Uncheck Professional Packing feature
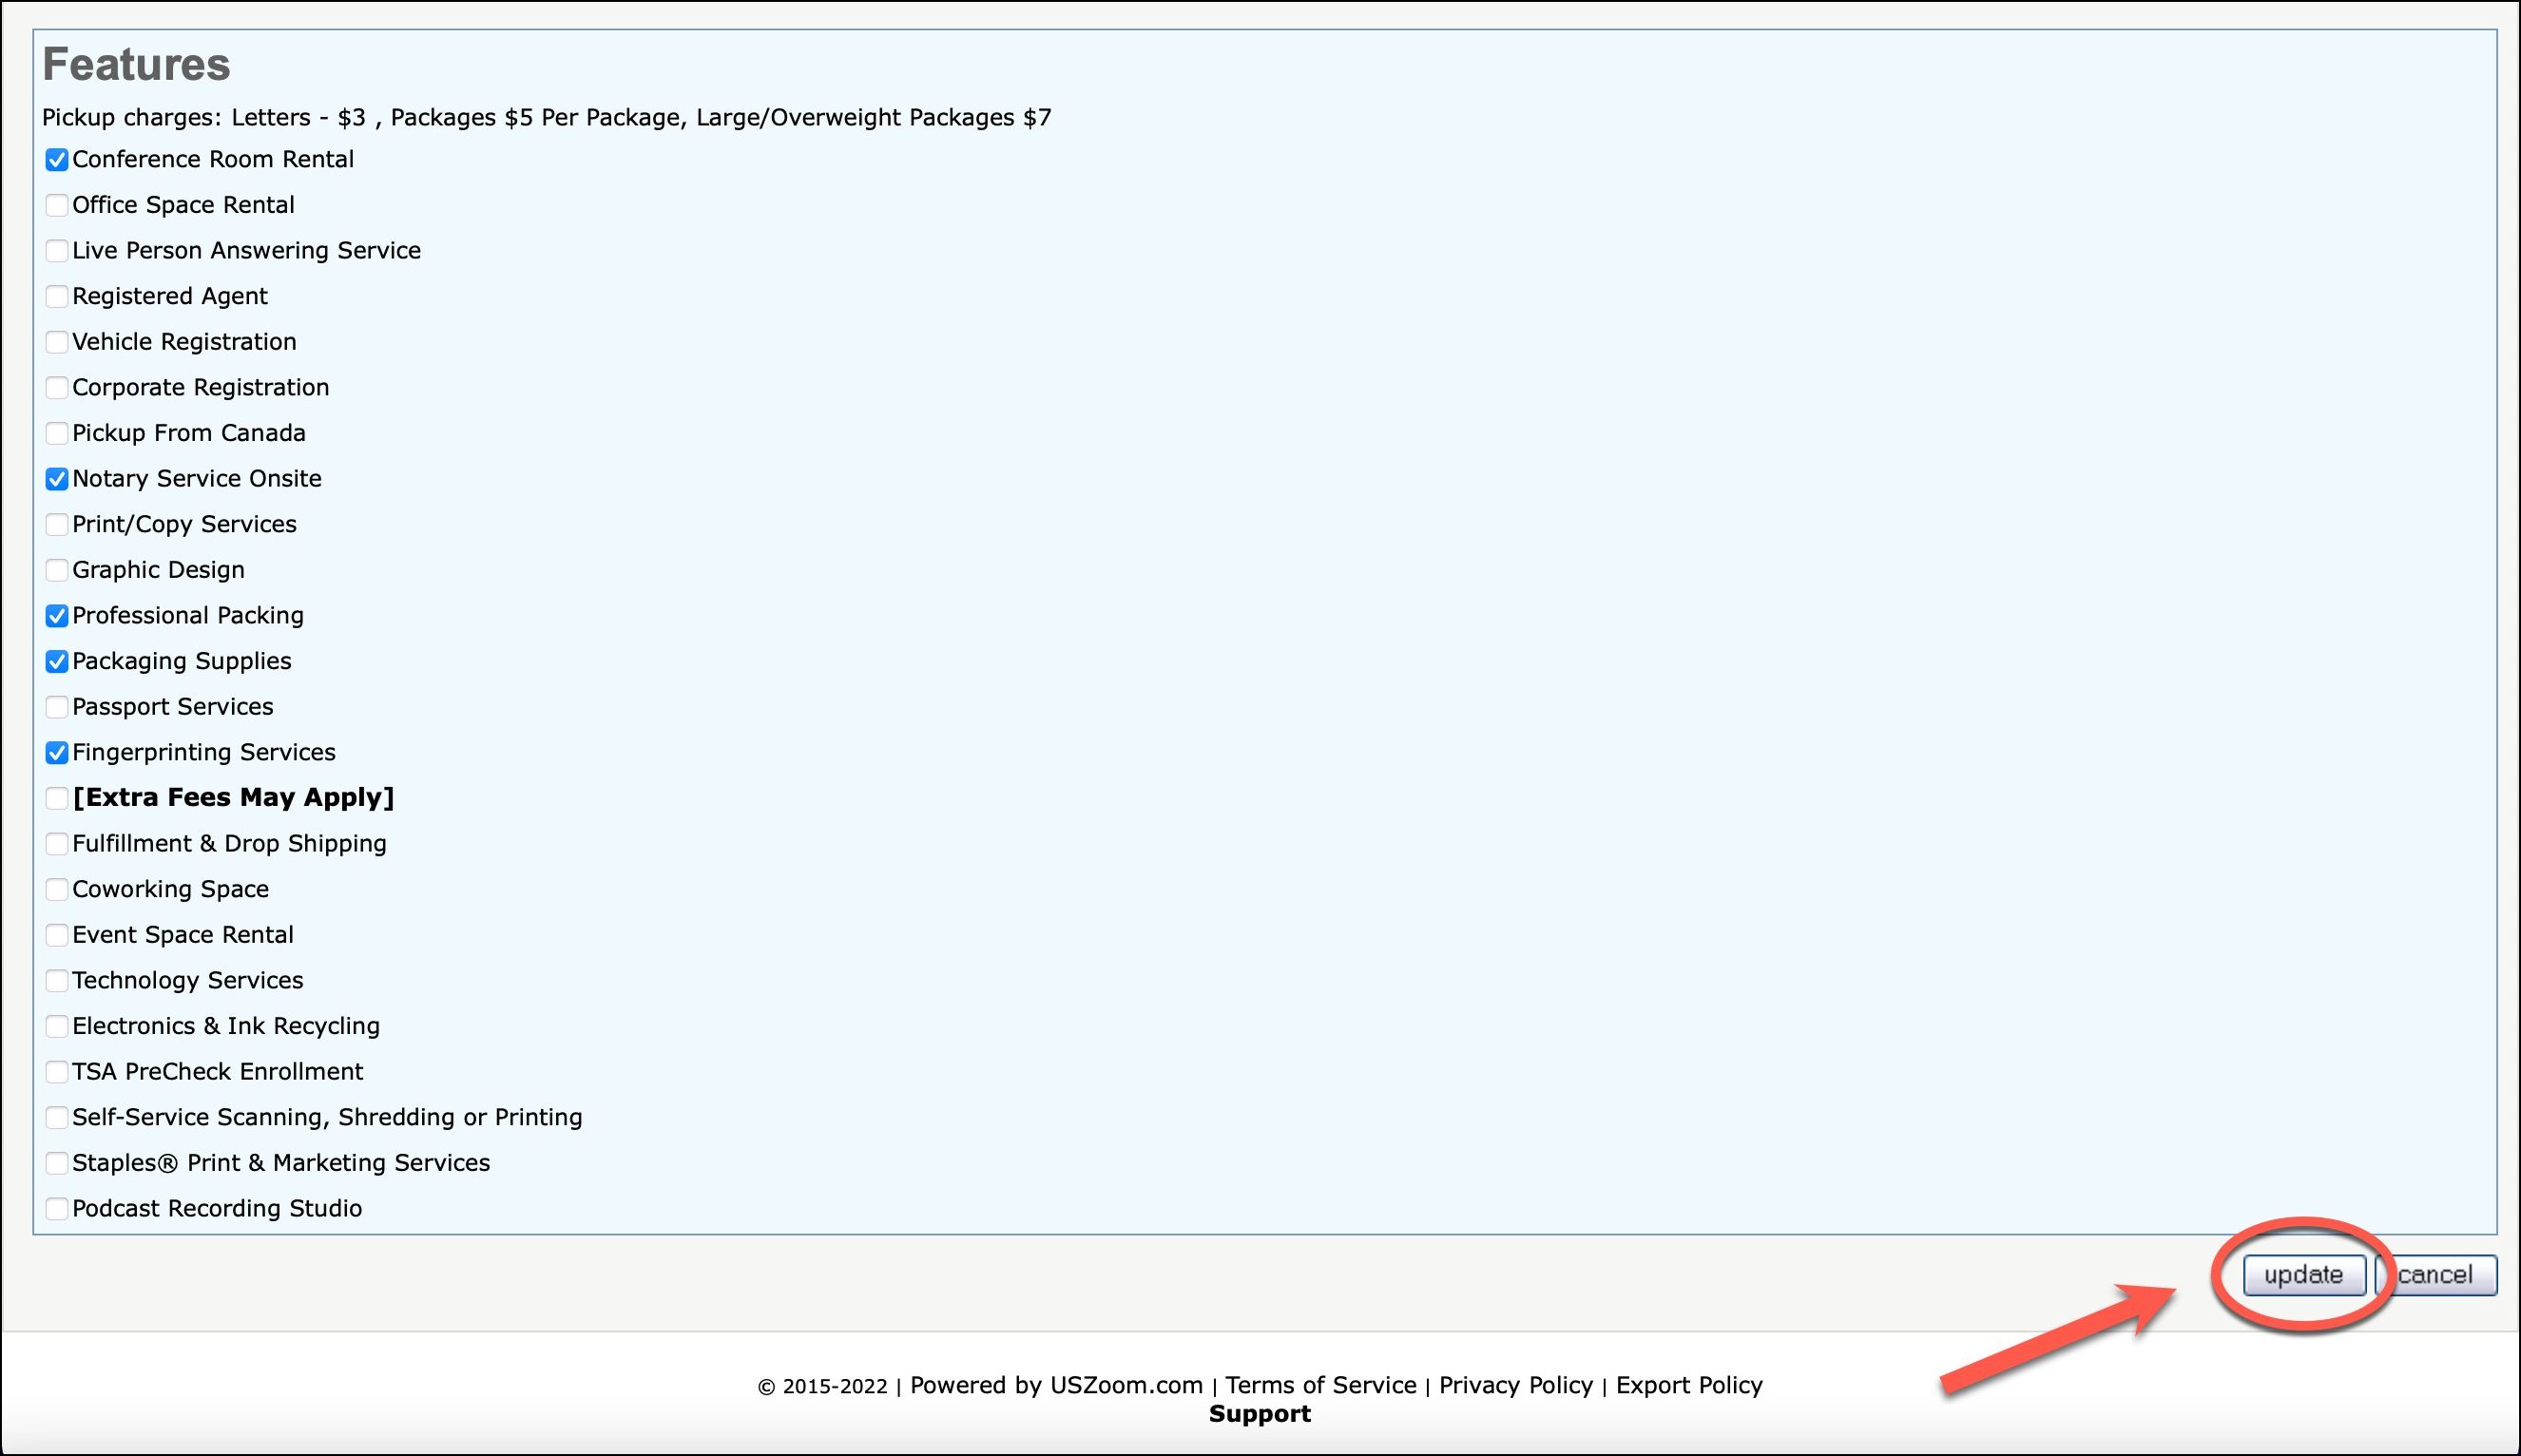Viewport: 2521px width, 1456px height. (57, 616)
